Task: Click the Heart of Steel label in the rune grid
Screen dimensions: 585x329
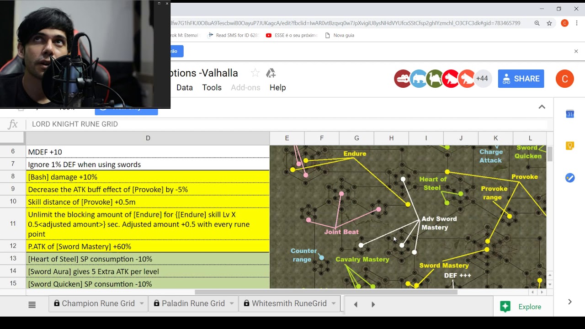Action: coord(432,183)
